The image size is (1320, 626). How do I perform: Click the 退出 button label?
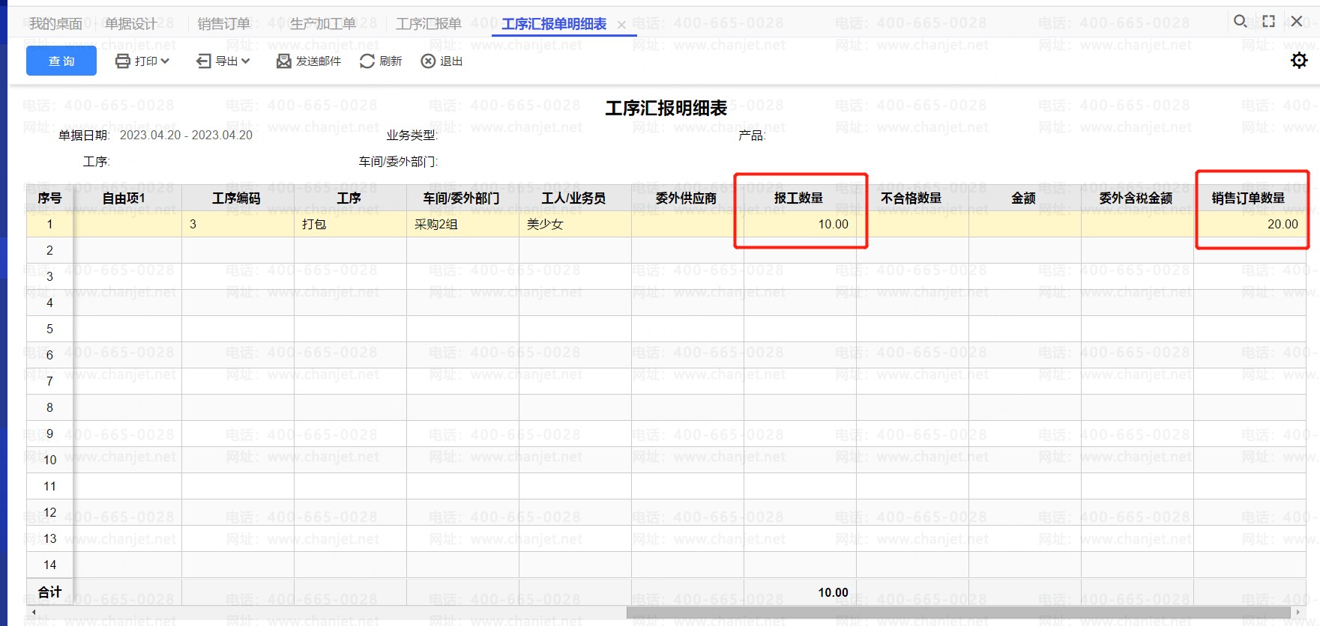451,61
